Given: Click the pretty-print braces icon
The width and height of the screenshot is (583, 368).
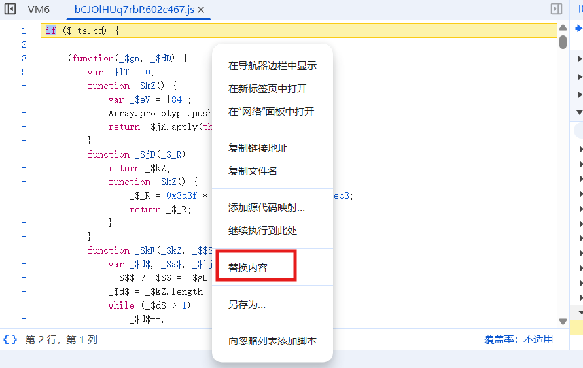Looking at the screenshot, I should (x=10, y=339).
